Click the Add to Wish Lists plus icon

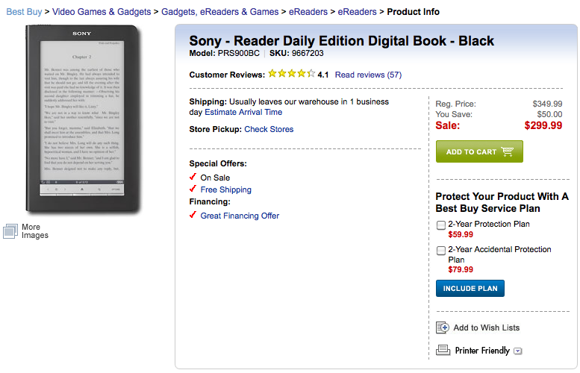pos(443,327)
